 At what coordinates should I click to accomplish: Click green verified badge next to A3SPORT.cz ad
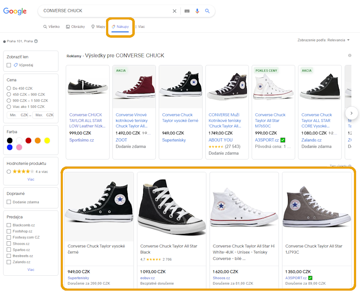283,140
